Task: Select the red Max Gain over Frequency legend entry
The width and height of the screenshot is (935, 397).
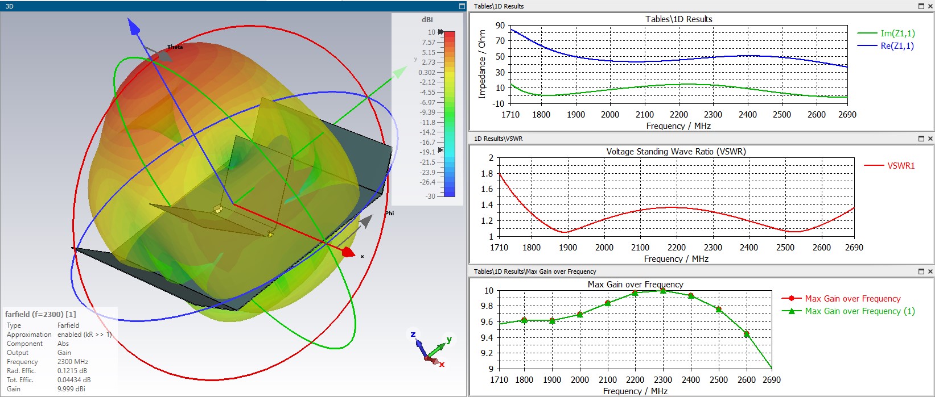Action: [841, 299]
